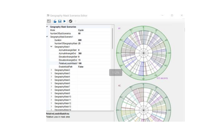Click the property grid vertical scrollbar
The height and width of the screenshot is (136, 221).
coord(113,39)
